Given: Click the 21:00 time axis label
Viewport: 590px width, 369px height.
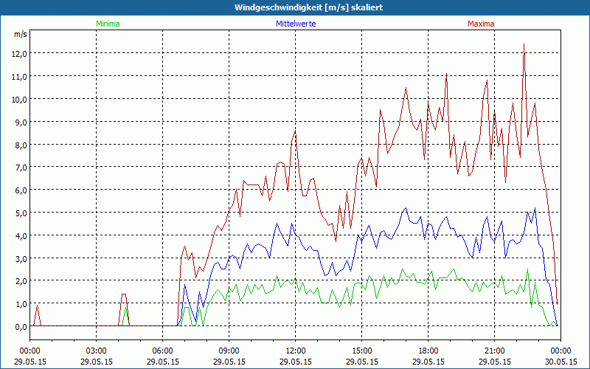Looking at the screenshot, I should (494, 351).
